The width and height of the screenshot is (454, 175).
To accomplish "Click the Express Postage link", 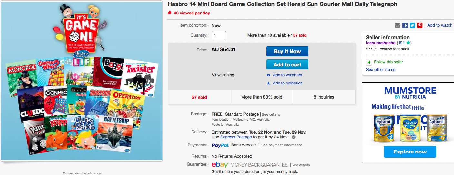I will (236, 137).
